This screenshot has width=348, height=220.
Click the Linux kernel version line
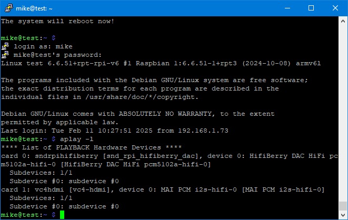pyautogui.click(x=161, y=64)
